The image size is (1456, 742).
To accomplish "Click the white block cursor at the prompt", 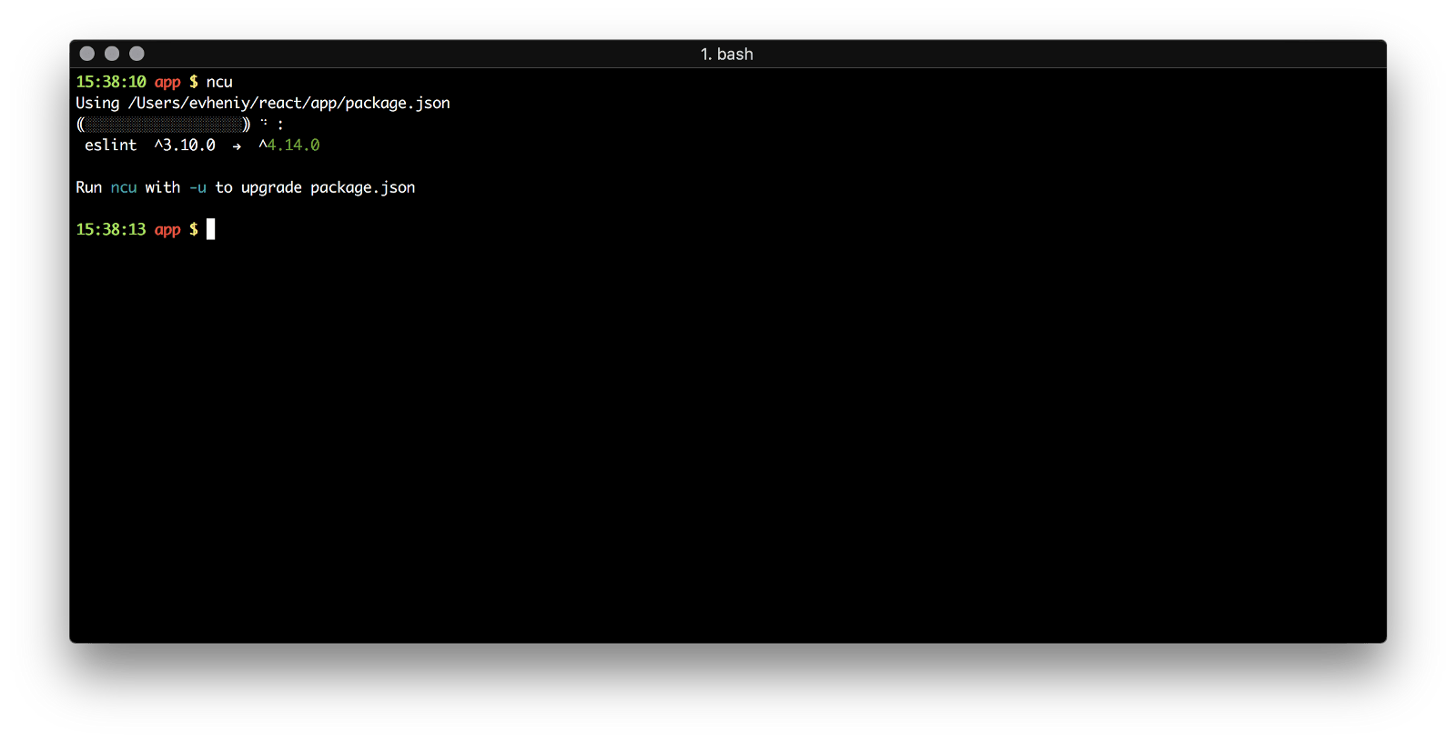I will coord(211,229).
